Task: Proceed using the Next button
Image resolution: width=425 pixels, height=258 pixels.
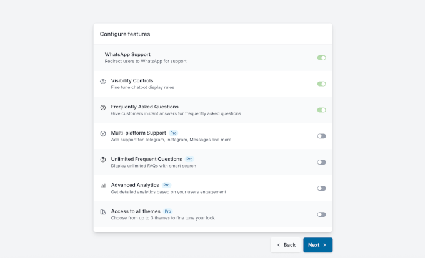Action: pos(317,245)
